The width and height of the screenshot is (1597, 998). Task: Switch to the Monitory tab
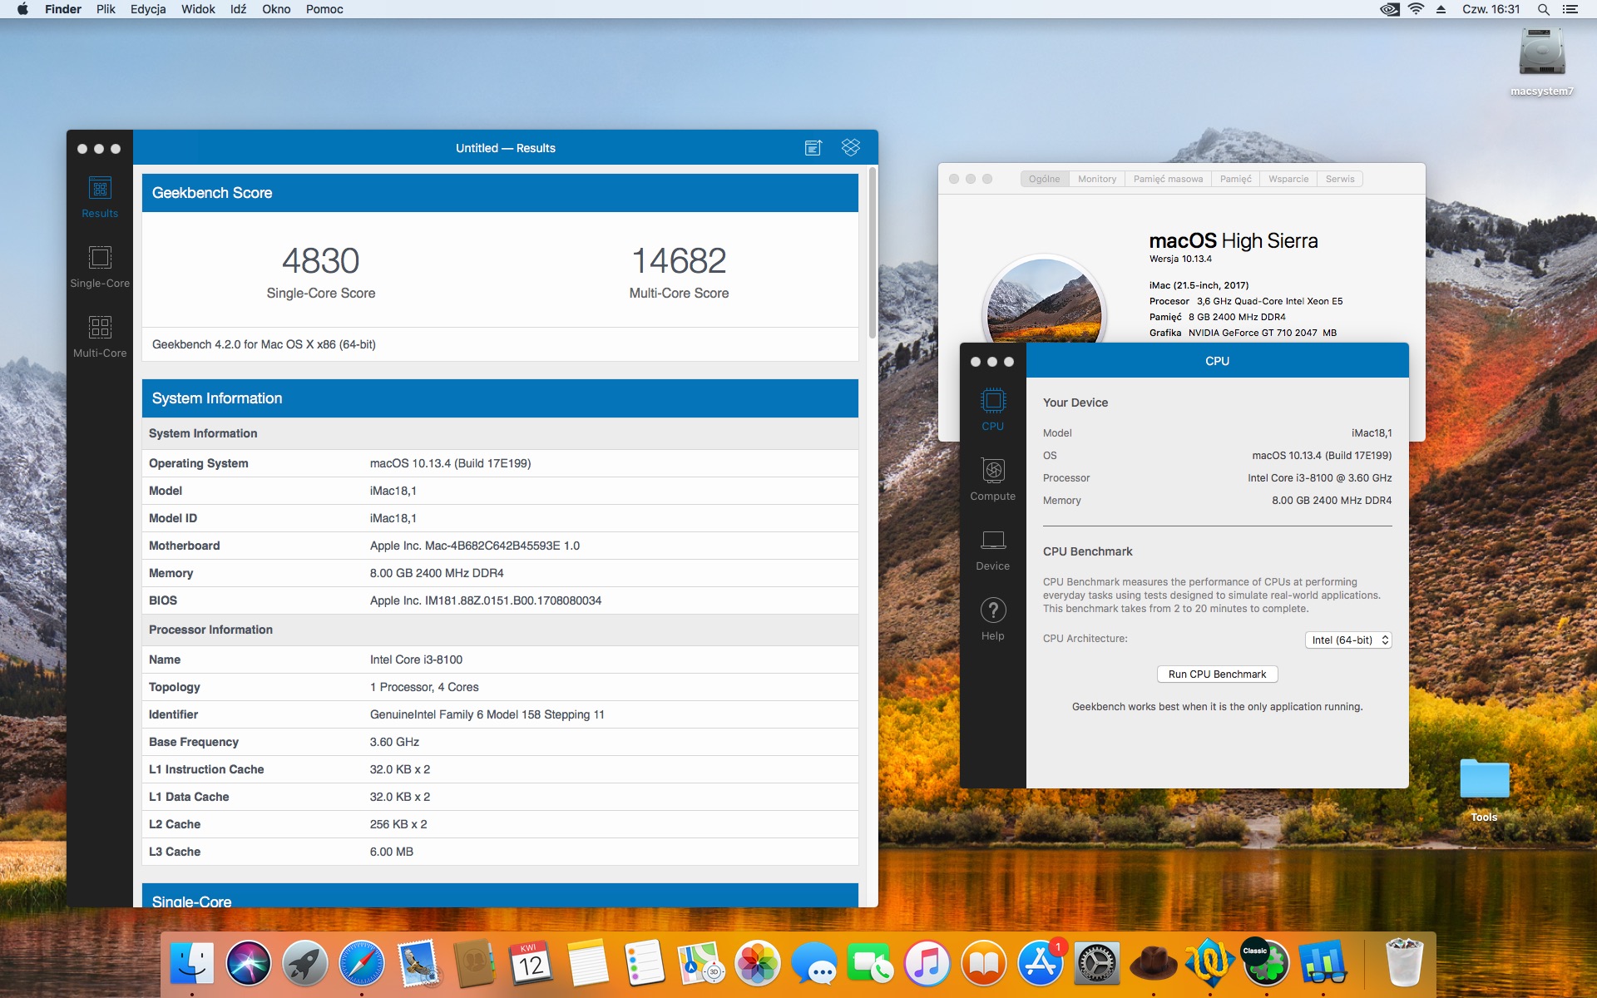click(1096, 179)
